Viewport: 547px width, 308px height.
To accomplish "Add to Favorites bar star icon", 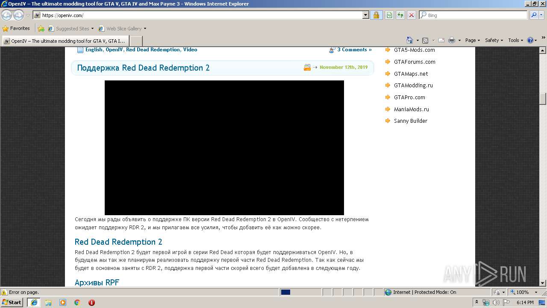I will pyautogui.click(x=41, y=29).
